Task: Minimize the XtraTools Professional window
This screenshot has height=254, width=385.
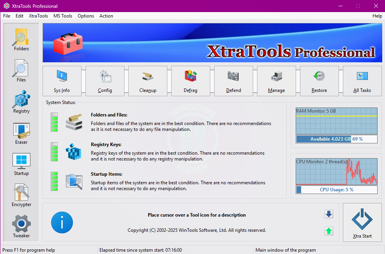Action: tap(340, 6)
